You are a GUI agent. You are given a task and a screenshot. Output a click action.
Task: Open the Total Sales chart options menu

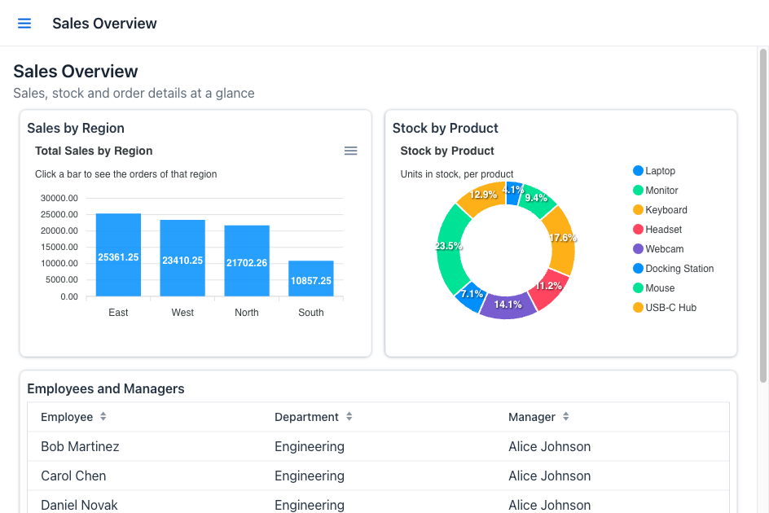tap(350, 151)
